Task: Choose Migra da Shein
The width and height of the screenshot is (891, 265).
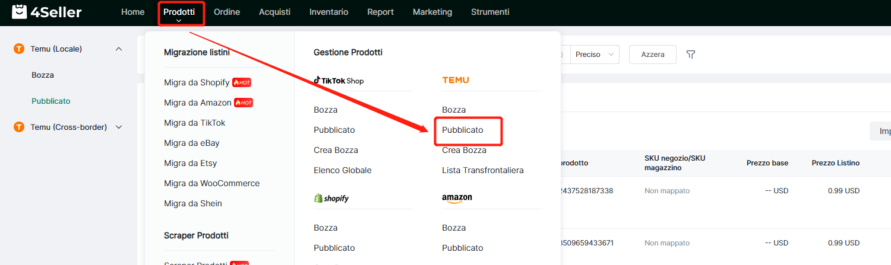Action: click(193, 203)
